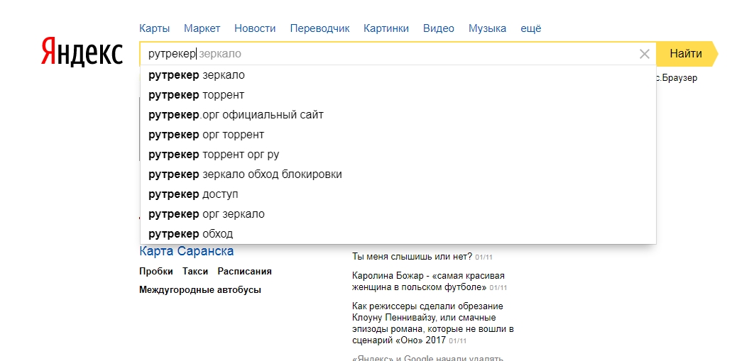Open the Каролина Божар article
Viewport: 754px width, 361px height.
point(428,282)
